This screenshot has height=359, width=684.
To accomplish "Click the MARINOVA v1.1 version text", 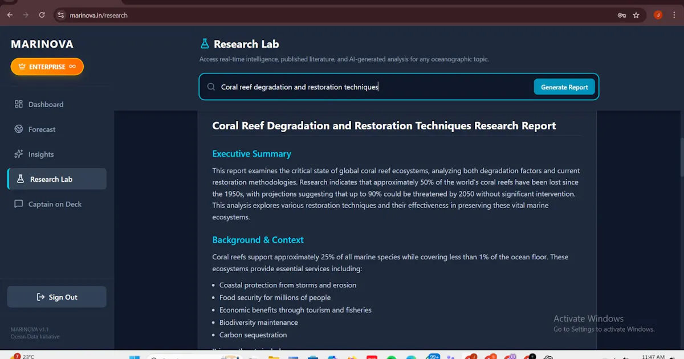I will [x=30, y=329].
